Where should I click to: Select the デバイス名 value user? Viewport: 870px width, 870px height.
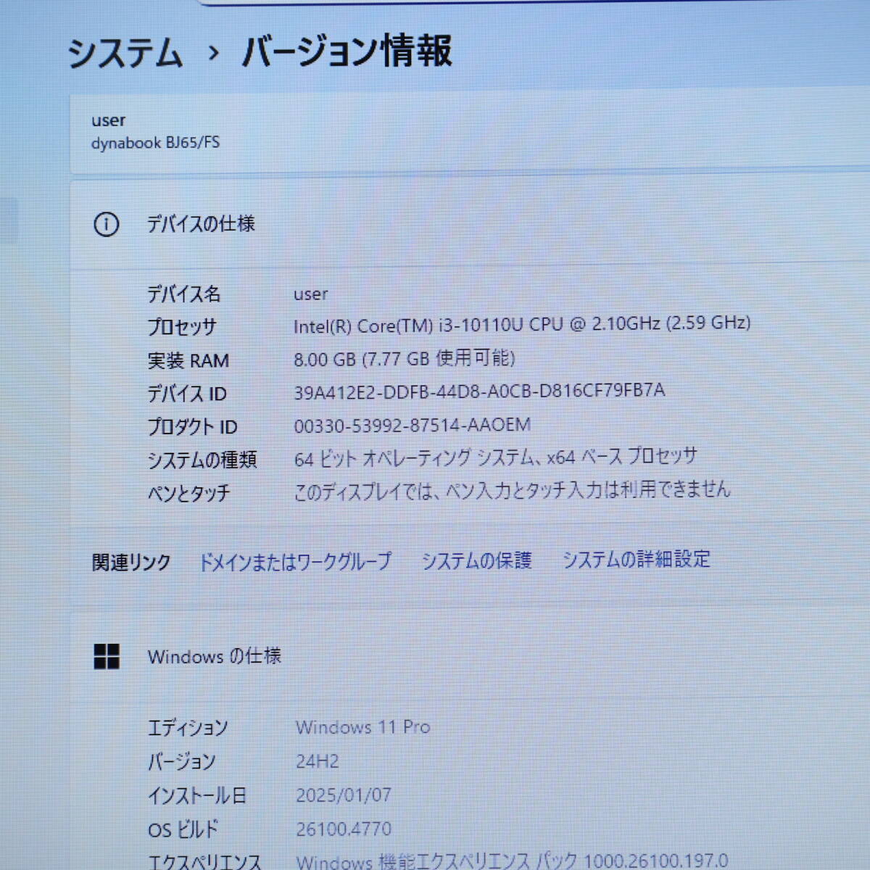[x=310, y=294]
